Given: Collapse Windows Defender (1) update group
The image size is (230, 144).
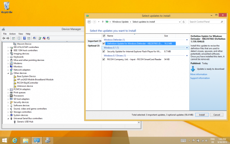Looking at the screenshot, I should pyautogui.click(x=187, y=40).
